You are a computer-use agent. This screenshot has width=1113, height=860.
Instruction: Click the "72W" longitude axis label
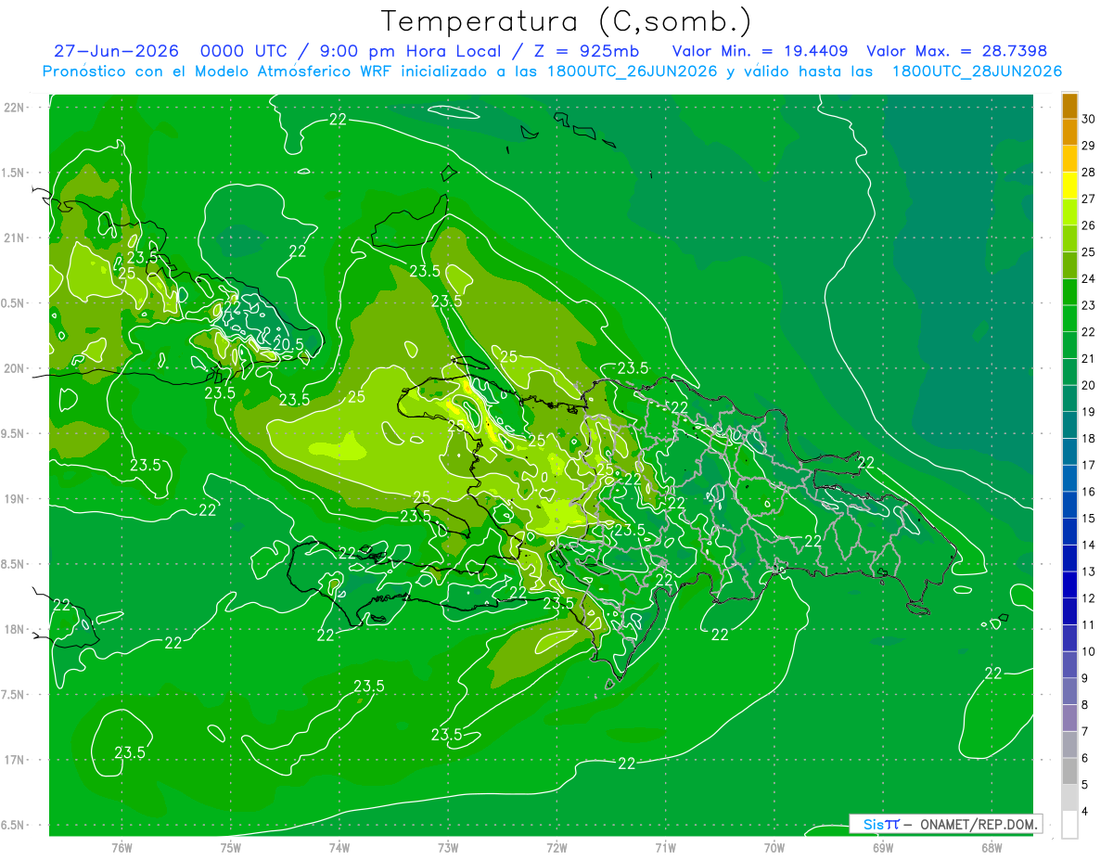[x=556, y=848]
